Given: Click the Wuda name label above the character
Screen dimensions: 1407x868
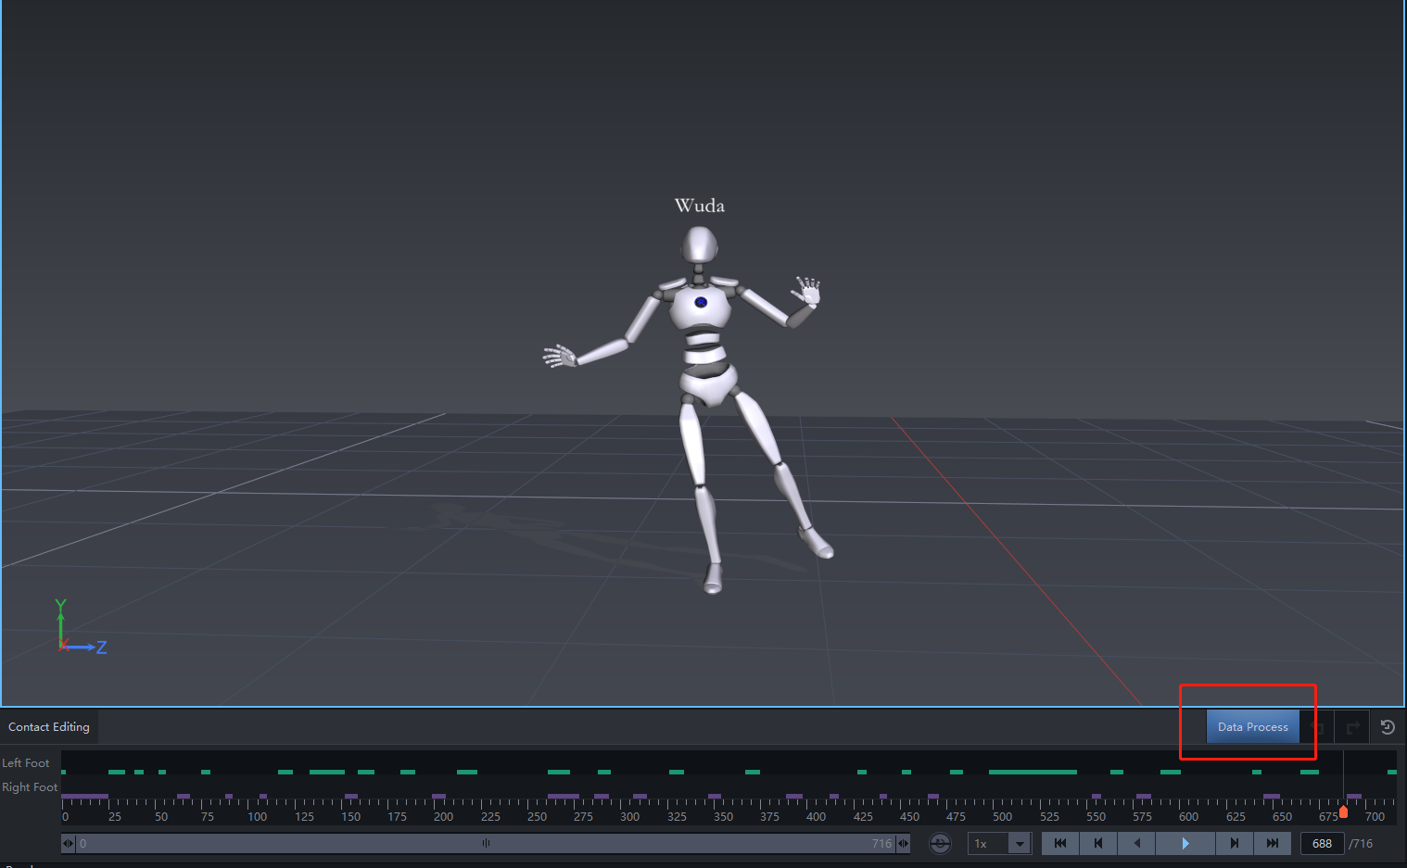Looking at the screenshot, I should click(700, 206).
